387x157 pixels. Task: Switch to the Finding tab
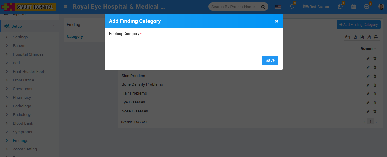tap(73, 24)
